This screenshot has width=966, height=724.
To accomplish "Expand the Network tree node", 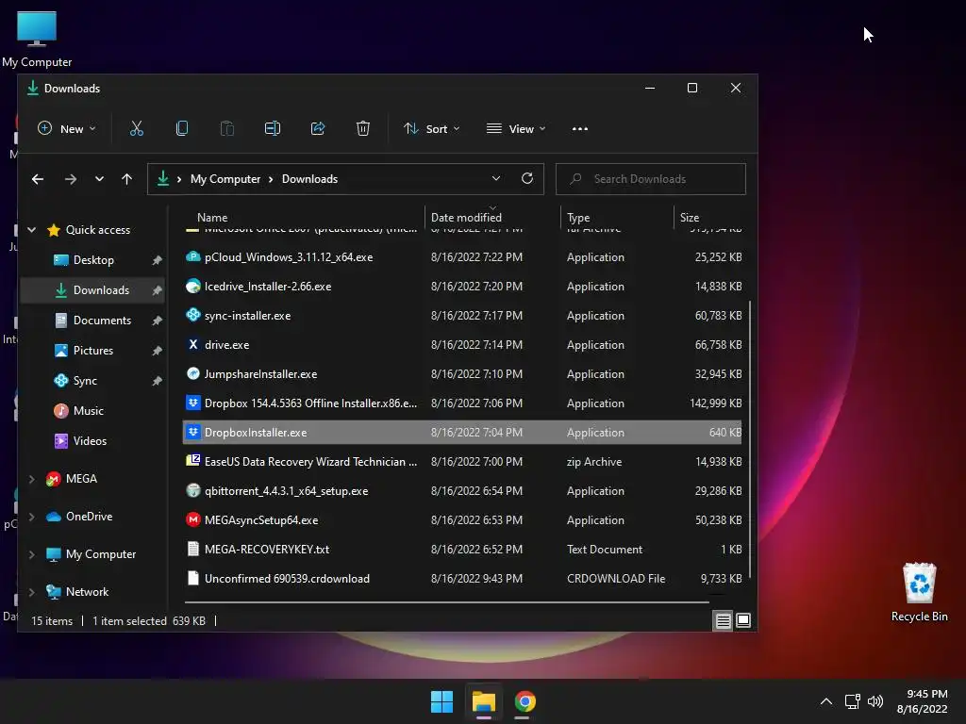I will coord(31,592).
